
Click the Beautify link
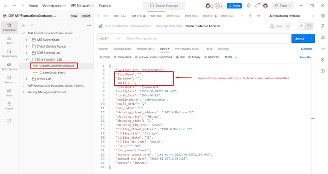[305, 57]
